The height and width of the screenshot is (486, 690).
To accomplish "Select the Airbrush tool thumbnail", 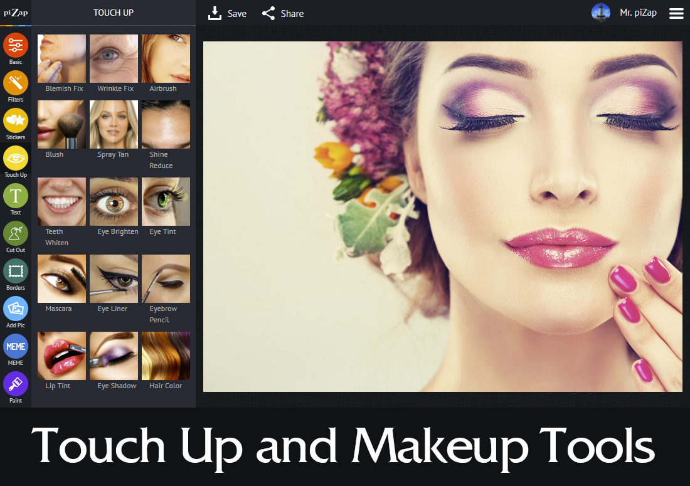I will (166, 58).
